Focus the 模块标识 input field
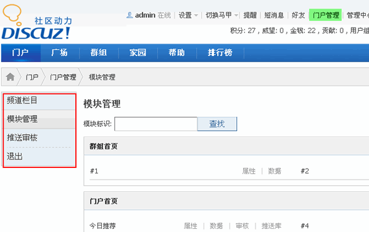Image resolution: width=369 pixels, height=232 pixels. [x=155, y=124]
